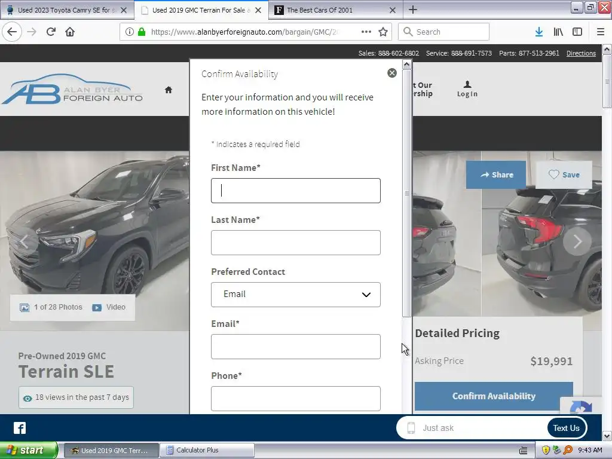Image resolution: width=612 pixels, height=459 pixels.
Task: Click the orange magnifier tray icon
Action: 568,450
